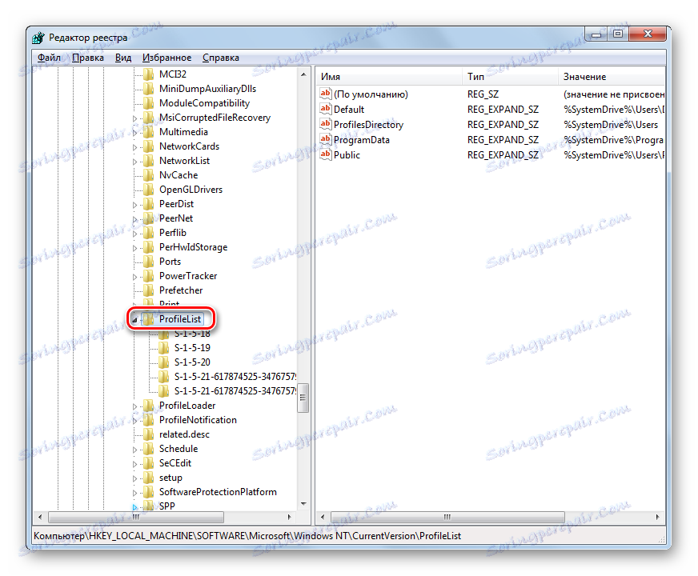Click the tree pane's scroll down arrow
The image size is (698, 576).
click(x=303, y=504)
